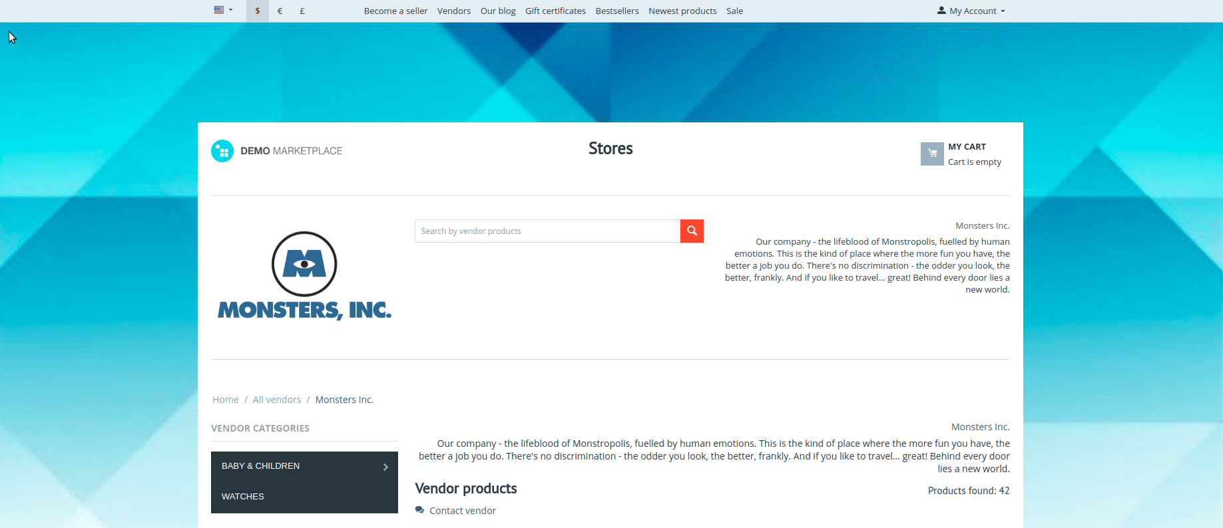This screenshot has width=1223, height=528.
Task: Click My Cart label
Action: (967, 146)
